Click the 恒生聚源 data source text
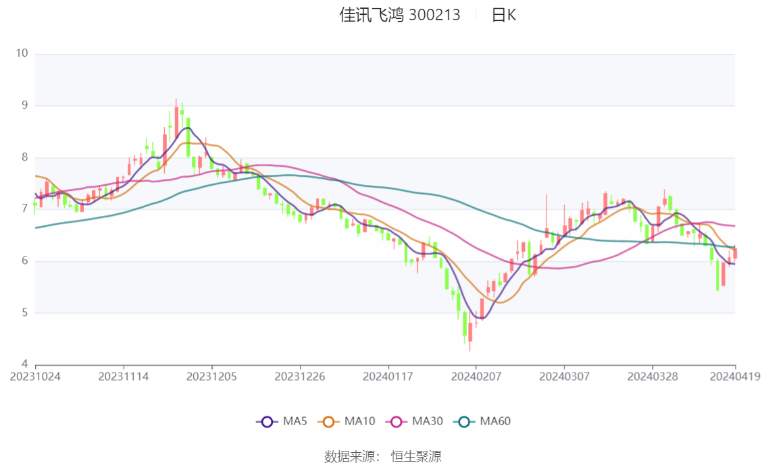The width and height of the screenshot is (766, 465). tap(416, 456)
